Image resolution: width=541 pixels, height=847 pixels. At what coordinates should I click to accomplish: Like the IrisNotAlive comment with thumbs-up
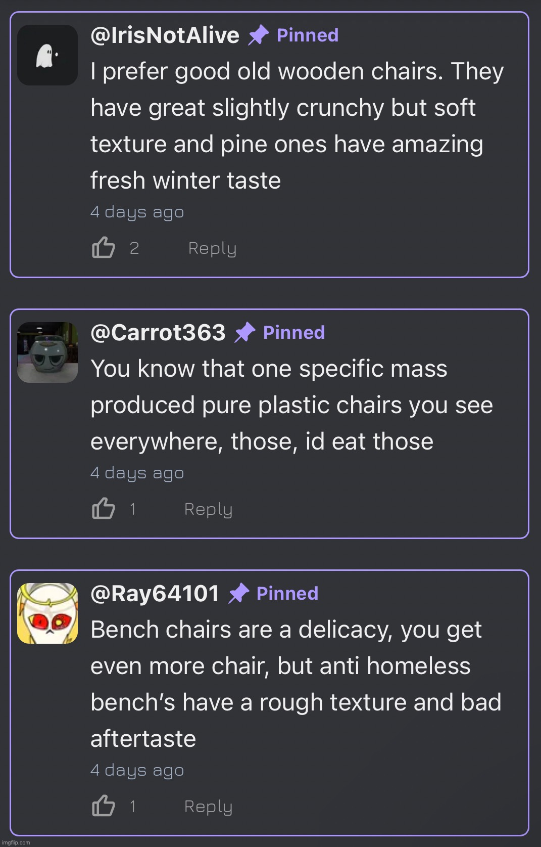coord(104,248)
